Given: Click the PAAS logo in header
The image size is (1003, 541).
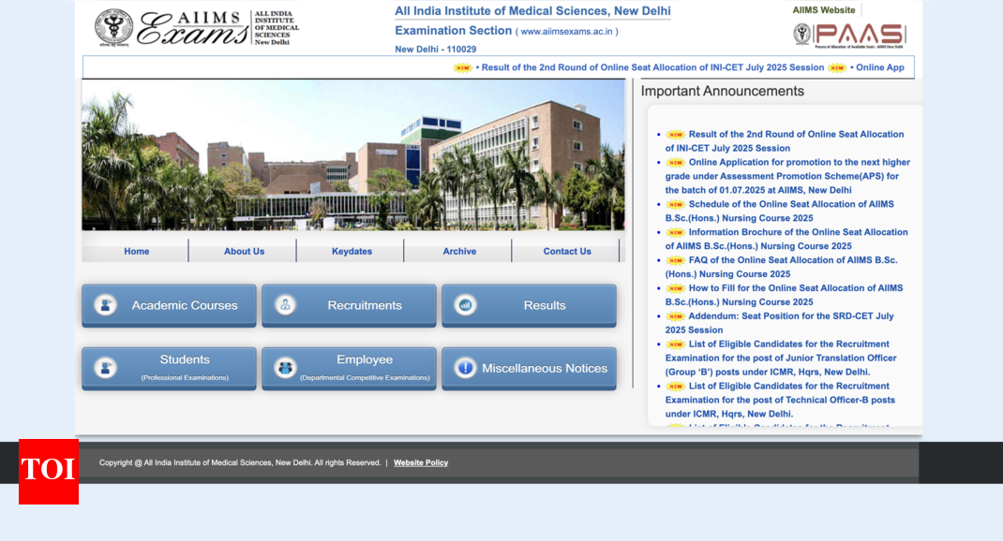Looking at the screenshot, I should pos(848,36).
